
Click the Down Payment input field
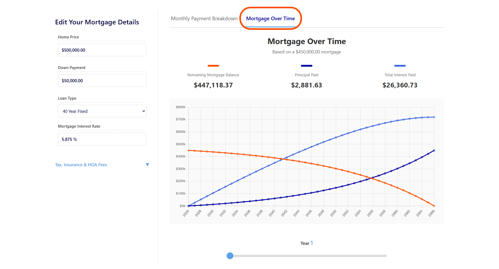coord(102,81)
